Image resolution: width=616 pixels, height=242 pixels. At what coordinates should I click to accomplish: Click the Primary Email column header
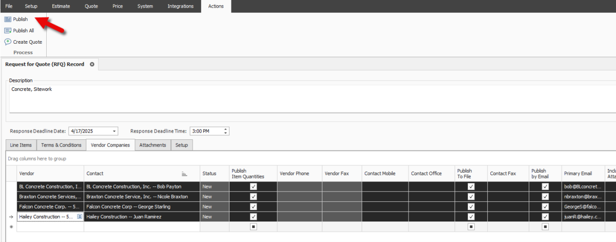[x=577, y=174]
